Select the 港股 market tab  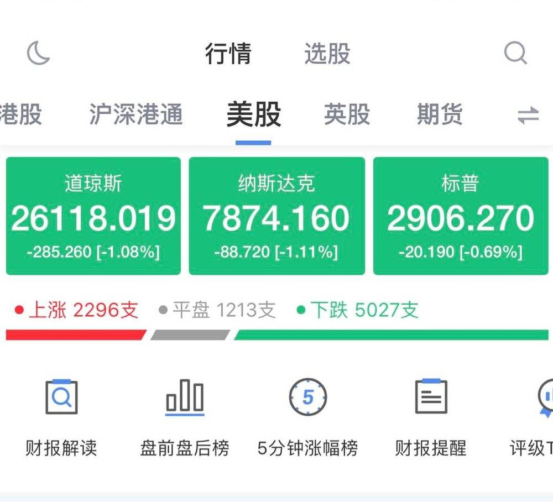(20, 114)
